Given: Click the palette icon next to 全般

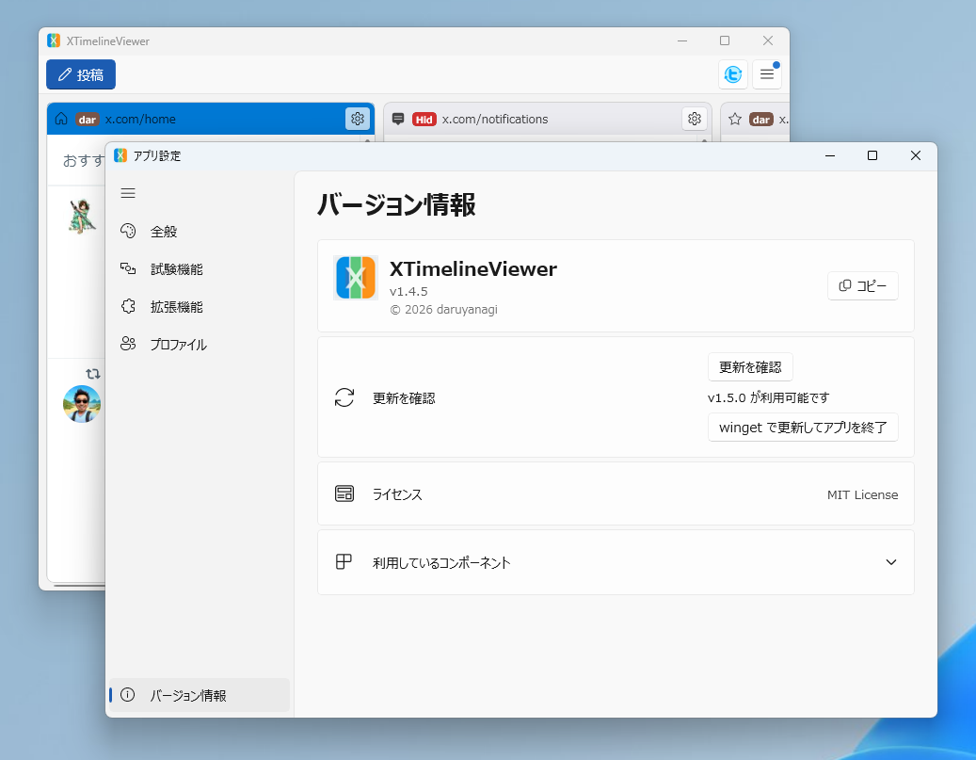Looking at the screenshot, I should (x=128, y=231).
